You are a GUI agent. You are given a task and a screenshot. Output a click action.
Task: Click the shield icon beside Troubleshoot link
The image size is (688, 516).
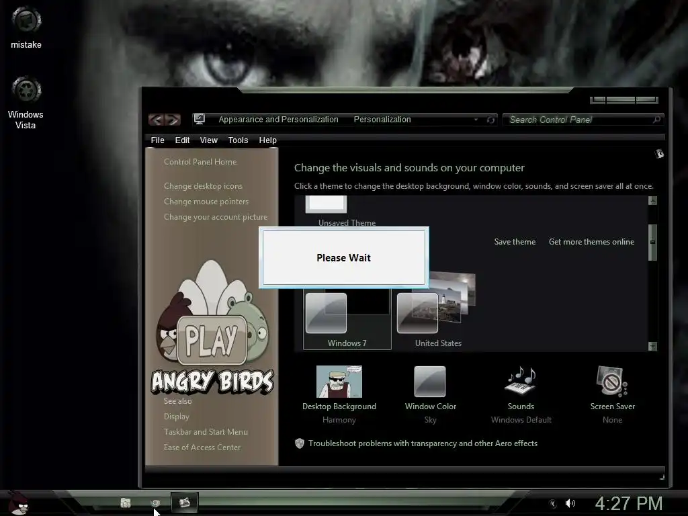299,443
